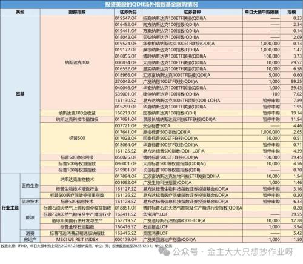Click scale value 99.25
This screenshot has height=264, width=303.
pos(296,82)
